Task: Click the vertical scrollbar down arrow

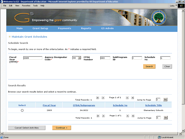Action: point(183,131)
